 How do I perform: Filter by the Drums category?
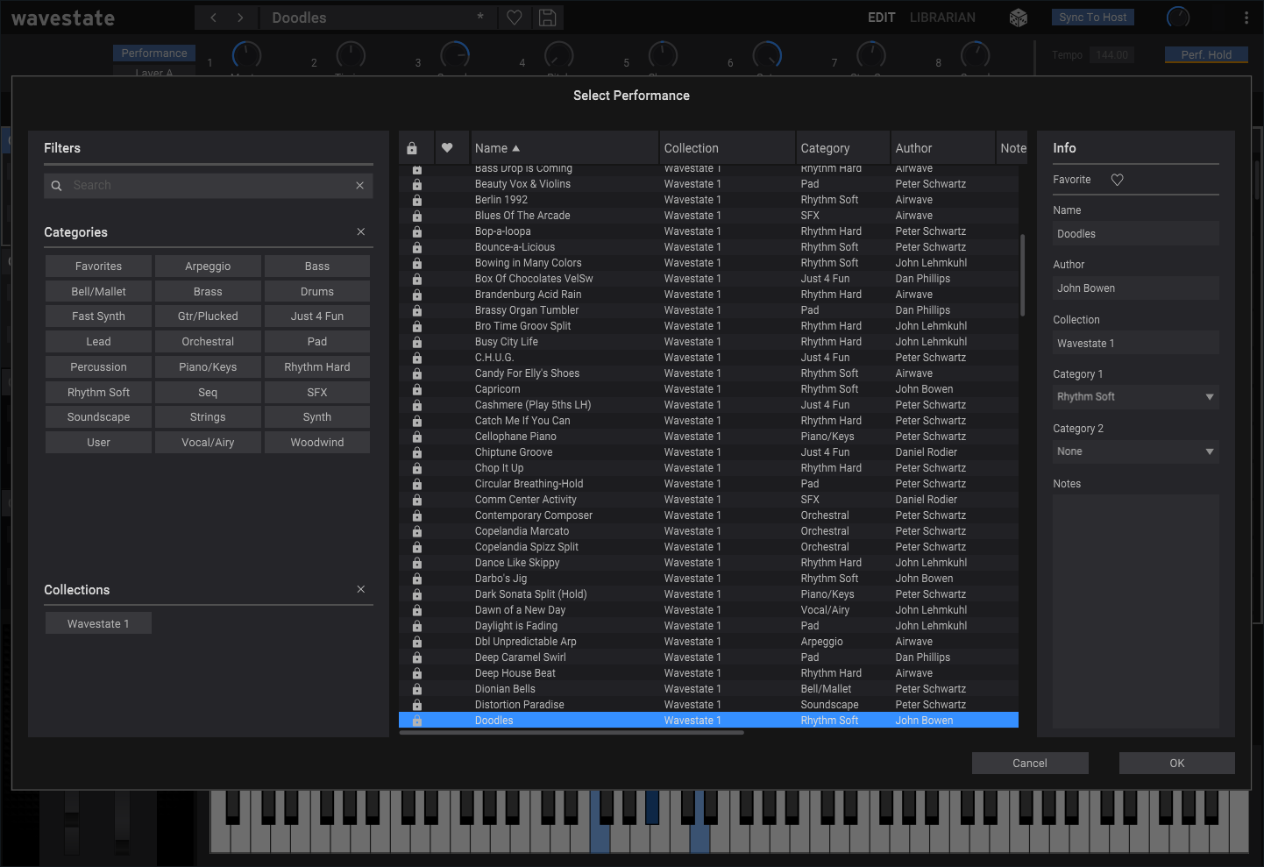point(317,292)
